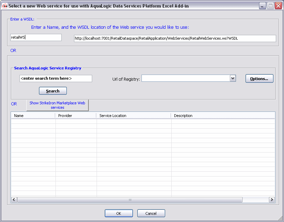Click the Search button
This screenshot has width=284, height=222.
[53, 91]
